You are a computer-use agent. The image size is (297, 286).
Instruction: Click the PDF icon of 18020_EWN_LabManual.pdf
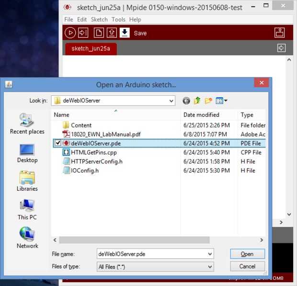(66, 134)
